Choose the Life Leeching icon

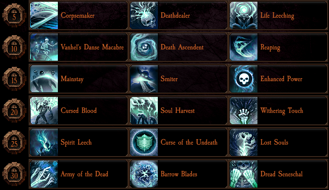pos(244,15)
